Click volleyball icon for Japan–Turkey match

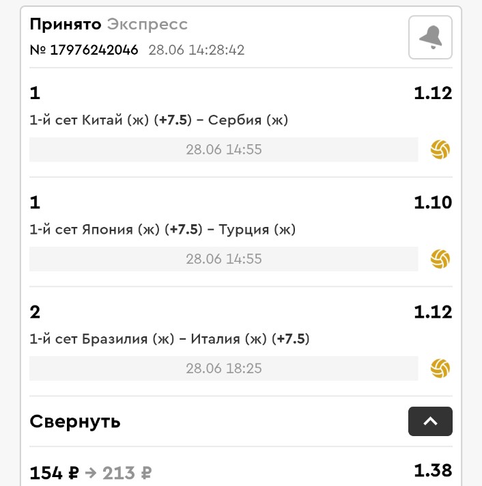440,259
